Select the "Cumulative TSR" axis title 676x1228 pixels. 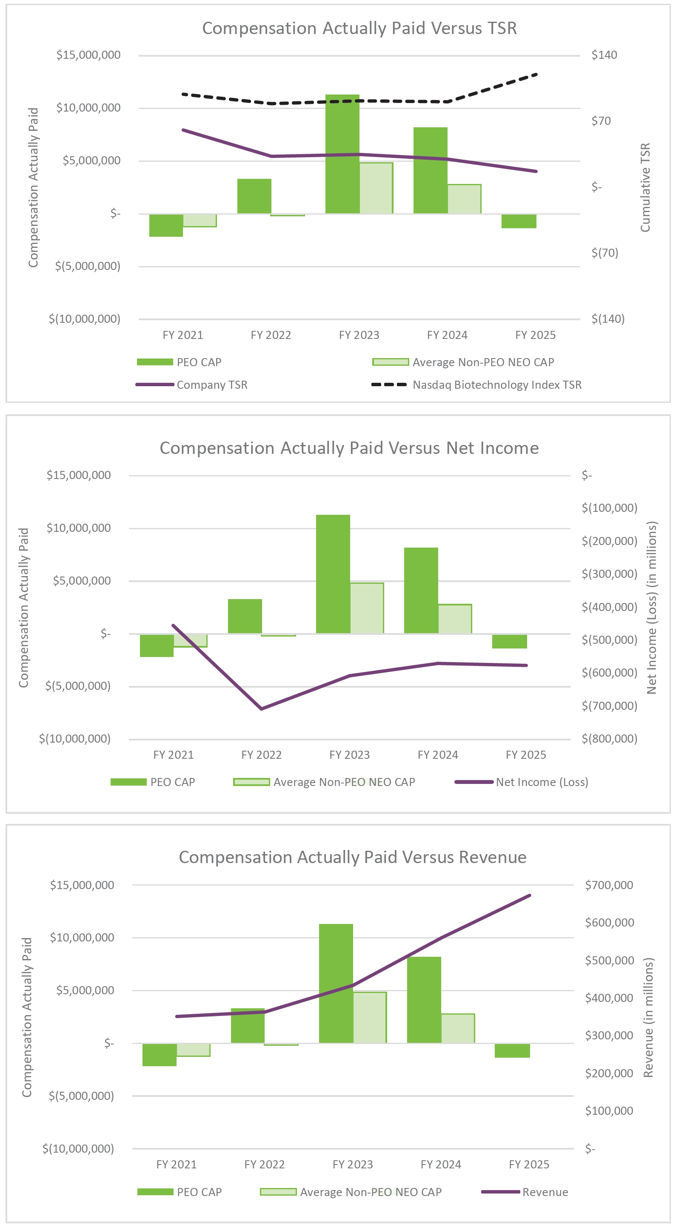coord(645,187)
